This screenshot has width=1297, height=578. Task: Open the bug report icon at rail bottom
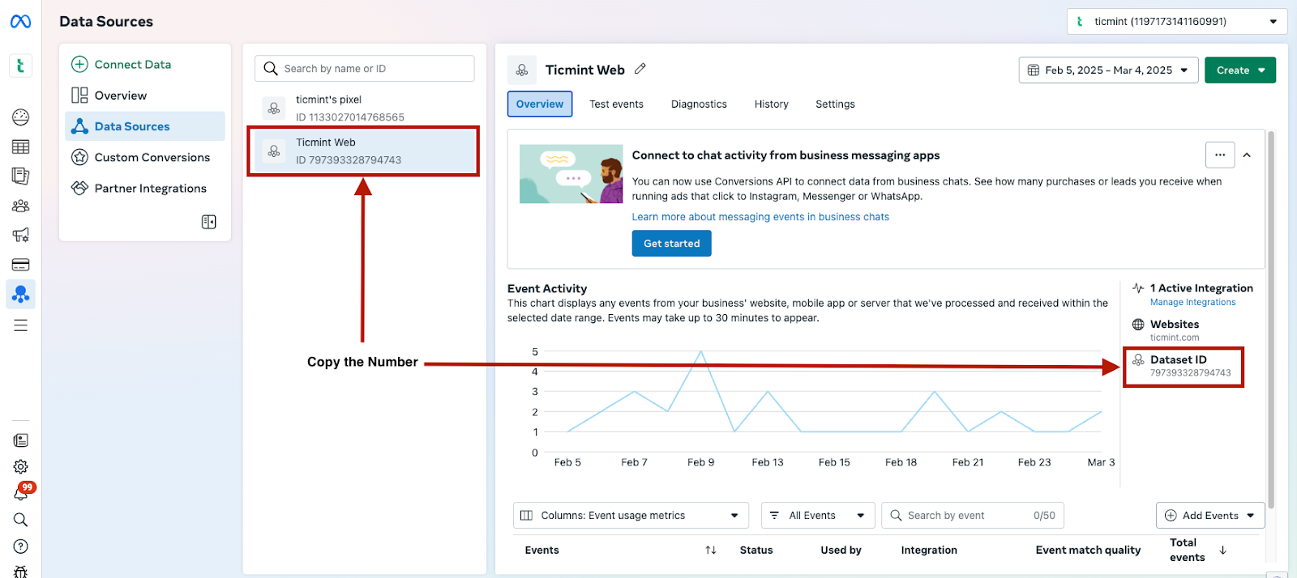click(x=20, y=572)
